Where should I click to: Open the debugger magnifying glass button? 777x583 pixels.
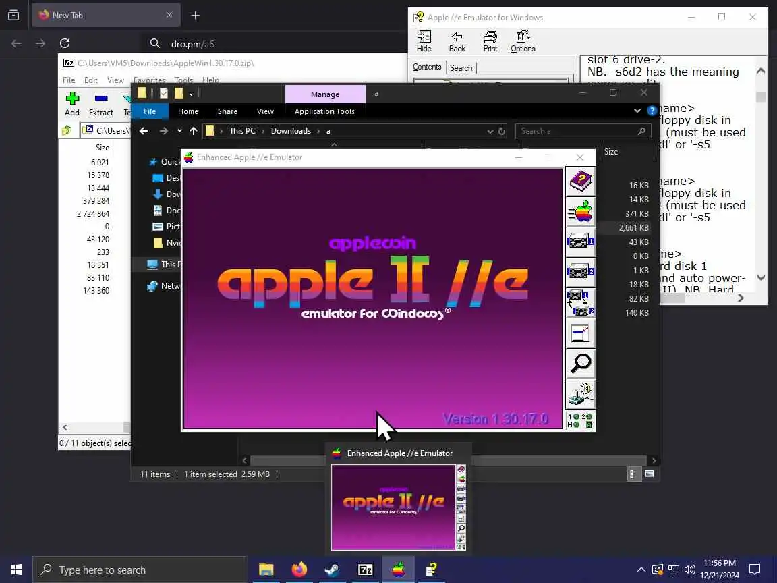pos(580,364)
